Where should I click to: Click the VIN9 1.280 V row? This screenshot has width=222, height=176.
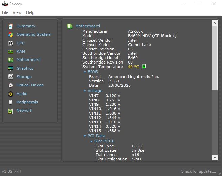(105, 105)
